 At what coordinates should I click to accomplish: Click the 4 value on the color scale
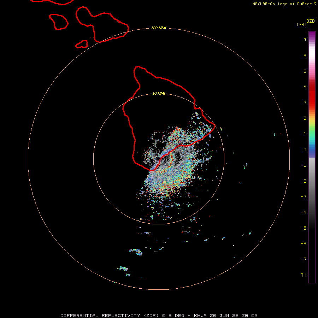tap(305, 87)
